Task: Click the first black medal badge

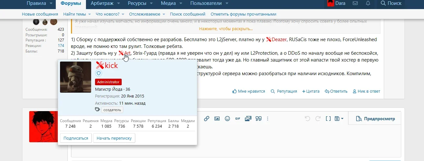Action: coord(36,22)
